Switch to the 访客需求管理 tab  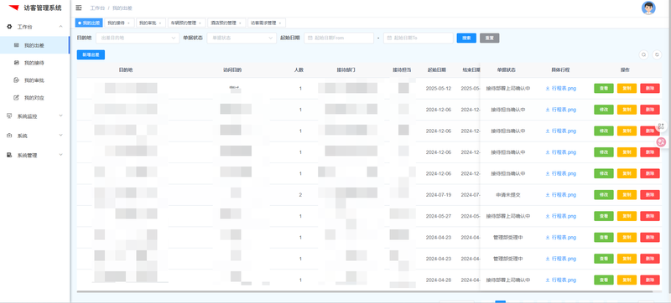[x=267, y=23]
